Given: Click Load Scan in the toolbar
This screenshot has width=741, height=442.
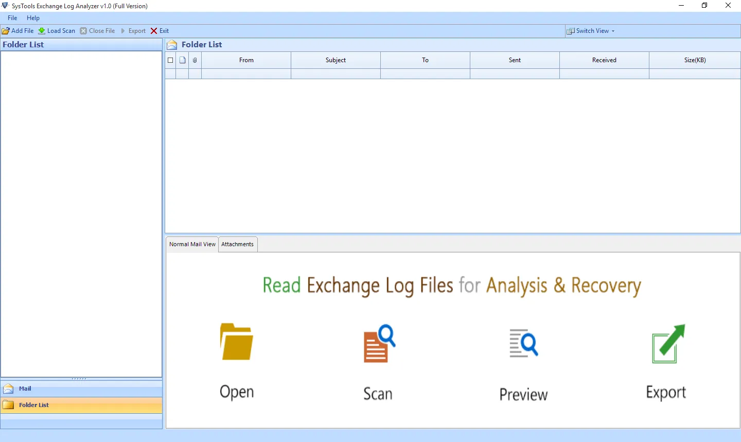Looking at the screenshot, I should [57, 31].
